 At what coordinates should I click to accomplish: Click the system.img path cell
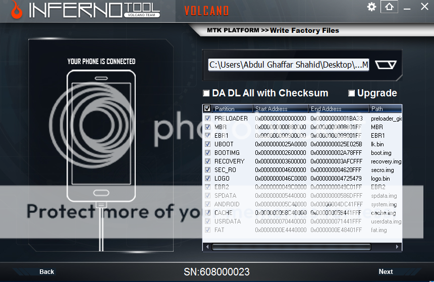[384, 204]
